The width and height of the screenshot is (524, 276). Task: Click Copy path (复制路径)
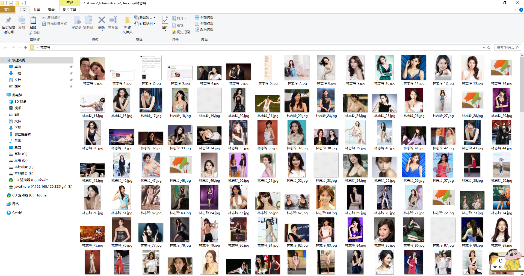click(51, 18)
